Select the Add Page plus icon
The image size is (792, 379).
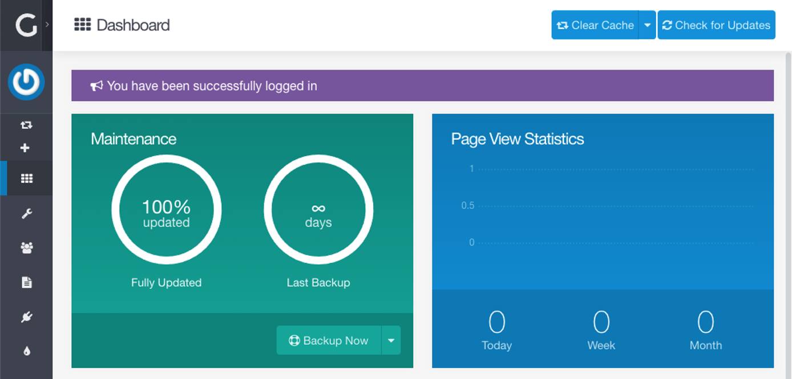(x=24, y=148)
